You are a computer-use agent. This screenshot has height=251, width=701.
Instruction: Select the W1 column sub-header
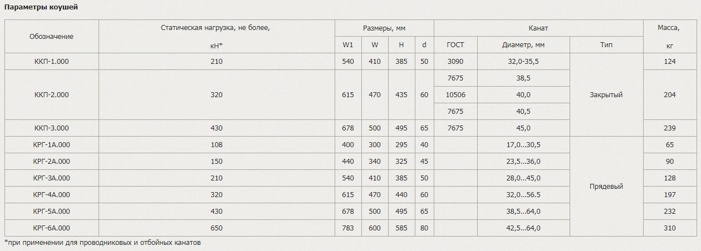(348, 45)
